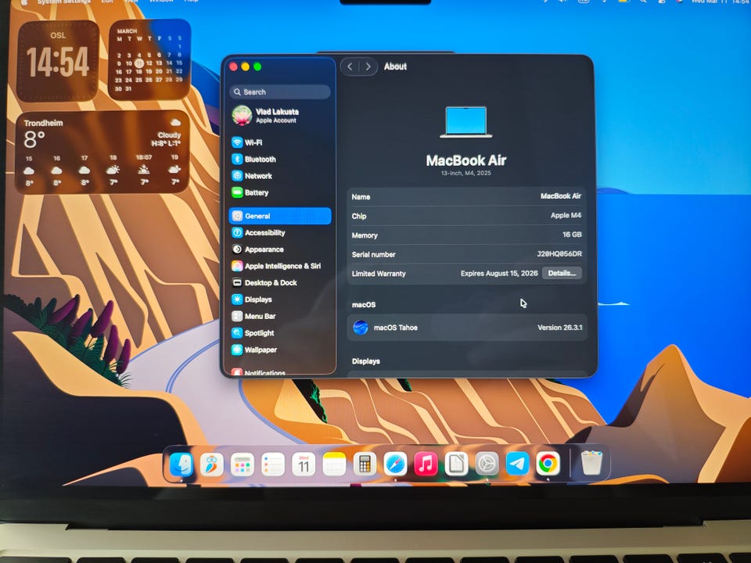This screenshot has width=751, height=563.
Task: Open Telegram from the Dock
Action: [x=517, y=464]
